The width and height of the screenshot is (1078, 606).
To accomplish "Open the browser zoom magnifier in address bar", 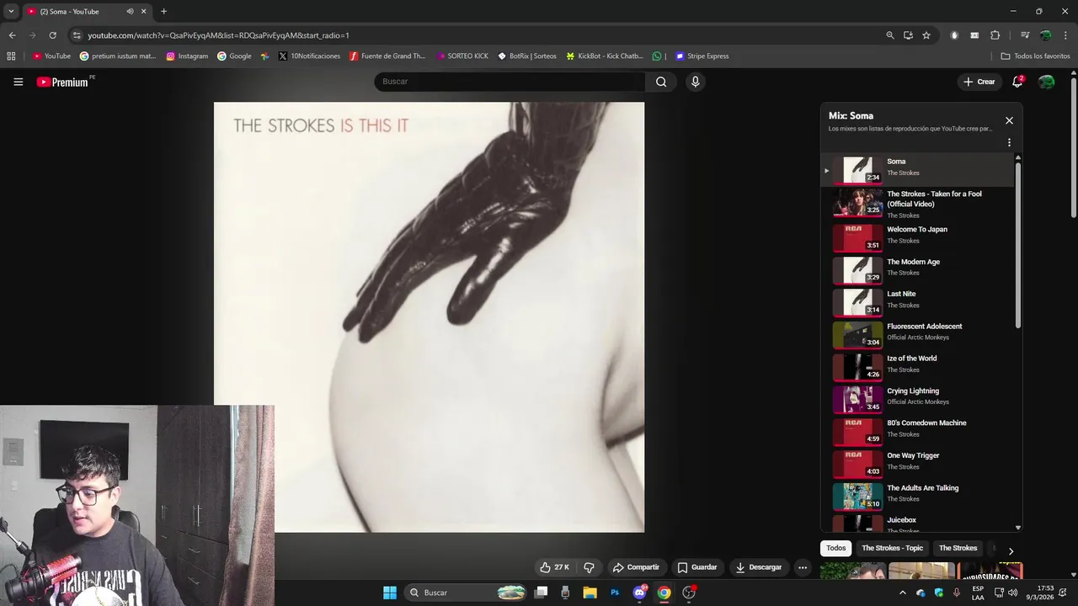I will pos(890,35).
